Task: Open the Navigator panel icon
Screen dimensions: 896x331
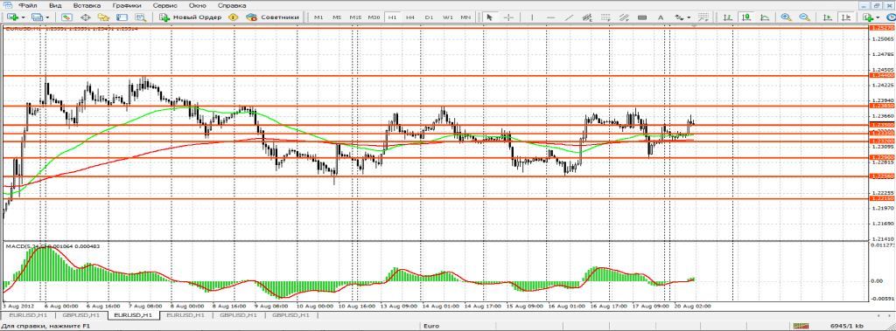Action: pos(103,17)
